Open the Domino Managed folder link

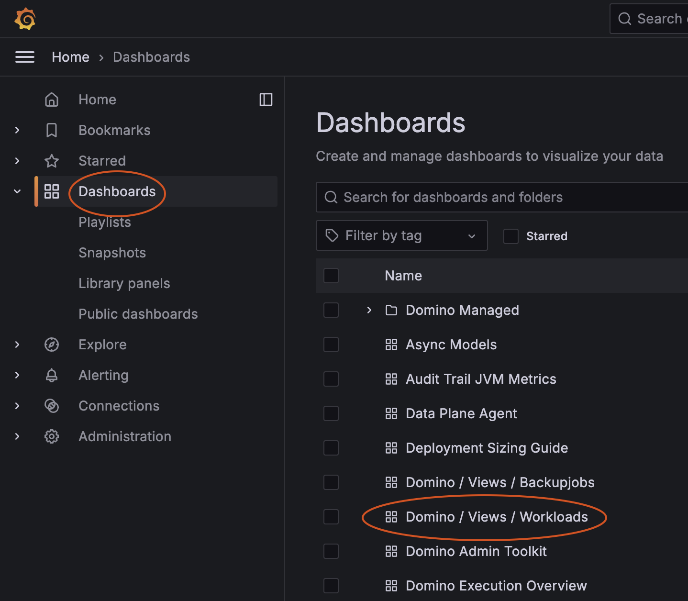pos(462,310)
